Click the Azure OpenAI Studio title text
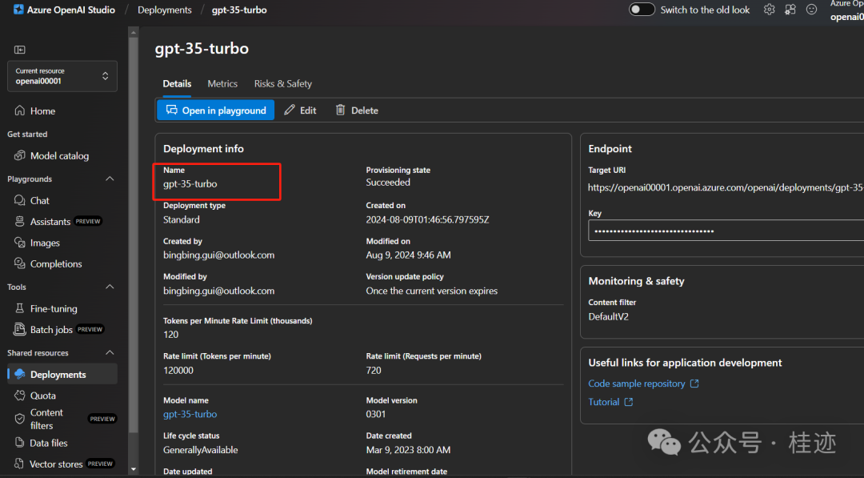Viewport: 864px width, 478px height. [71, 10]
